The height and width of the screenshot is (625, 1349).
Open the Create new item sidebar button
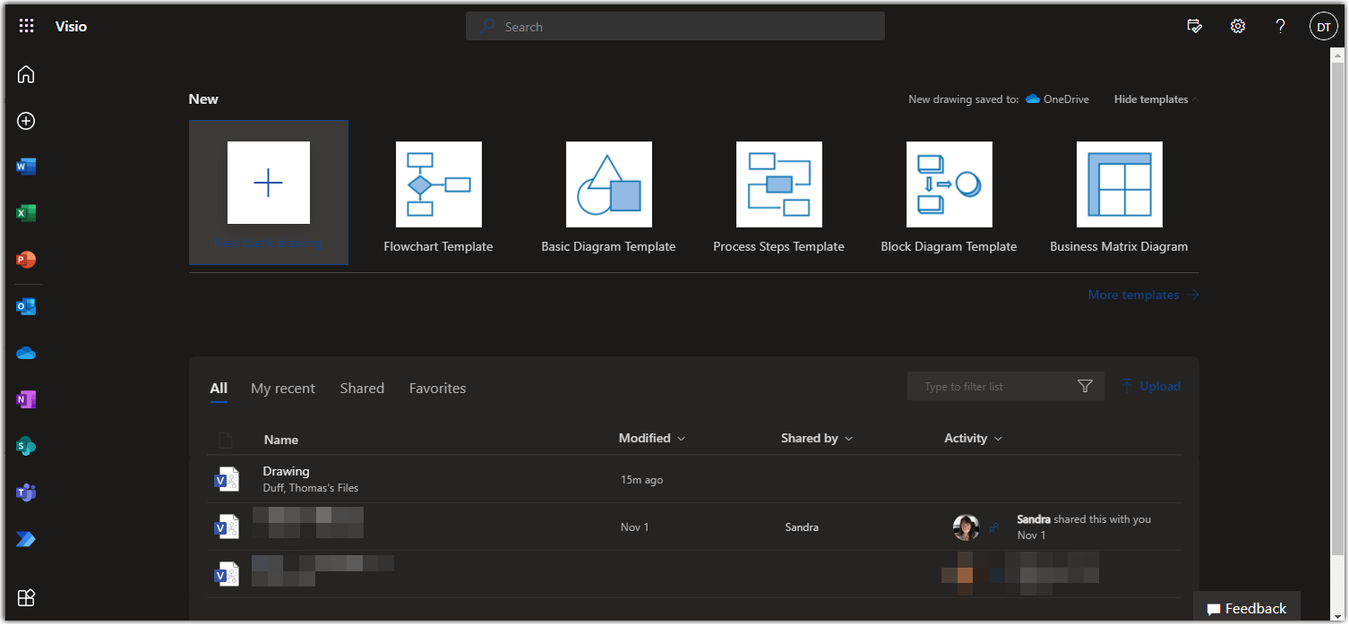coord(25,120)
